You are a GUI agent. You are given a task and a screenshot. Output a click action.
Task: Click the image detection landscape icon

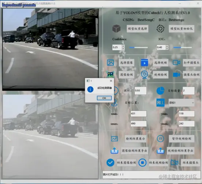[110, 74]
